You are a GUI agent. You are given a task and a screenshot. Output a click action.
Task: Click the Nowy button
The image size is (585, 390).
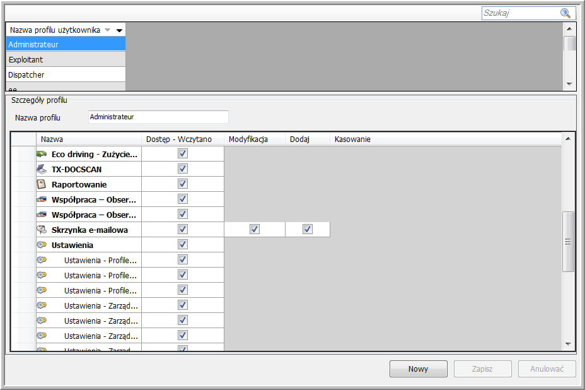pos(418,369)
